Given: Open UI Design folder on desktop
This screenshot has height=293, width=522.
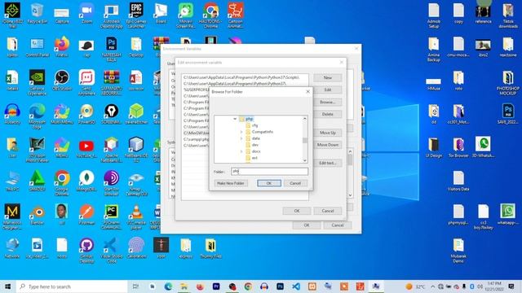Looking at the screenshot, I should coord(433,146).
